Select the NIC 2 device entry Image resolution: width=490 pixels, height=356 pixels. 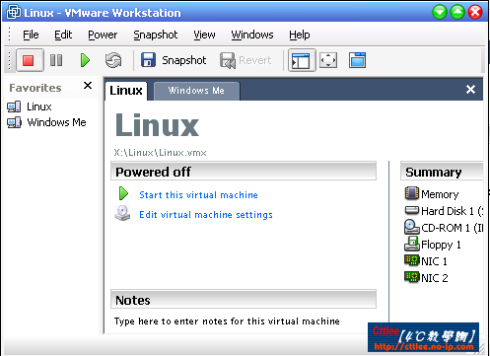(x=435, y=278)
